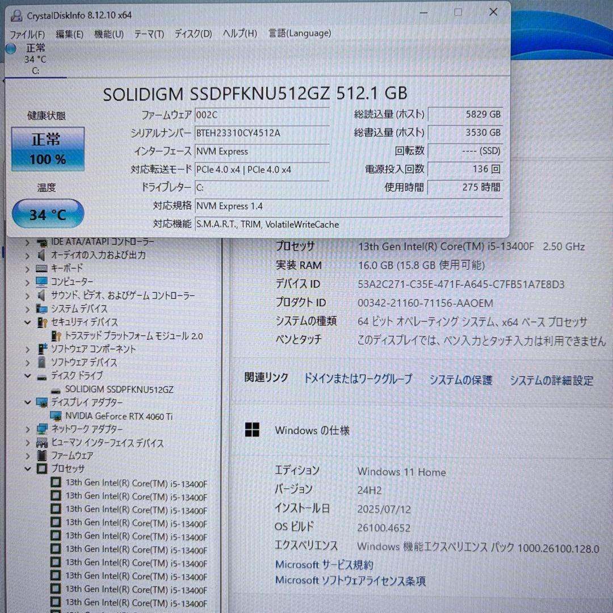Expand the IDE ATA/ATAPI コントローラー node
The image size is (613, 613).
click(x=27, y=243)
